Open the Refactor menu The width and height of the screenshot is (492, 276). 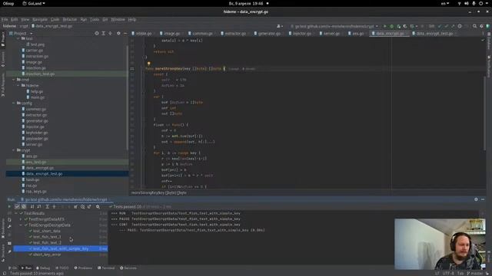coord(70,19)
